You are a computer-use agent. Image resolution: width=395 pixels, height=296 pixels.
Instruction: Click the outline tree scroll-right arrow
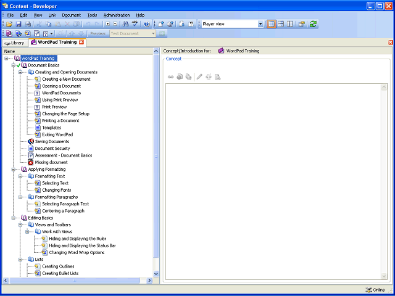click(149, 281)
